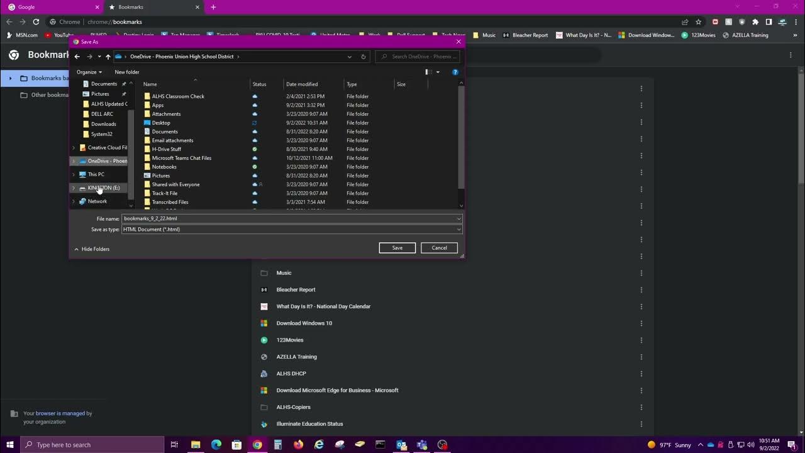Open recent locations dropdown arrow
The height and width of the screenshot is (453, 805).
pos(99,57)
